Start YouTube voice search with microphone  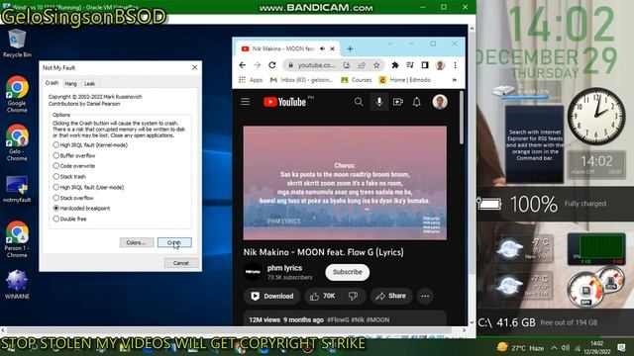[x=379, y=102]
